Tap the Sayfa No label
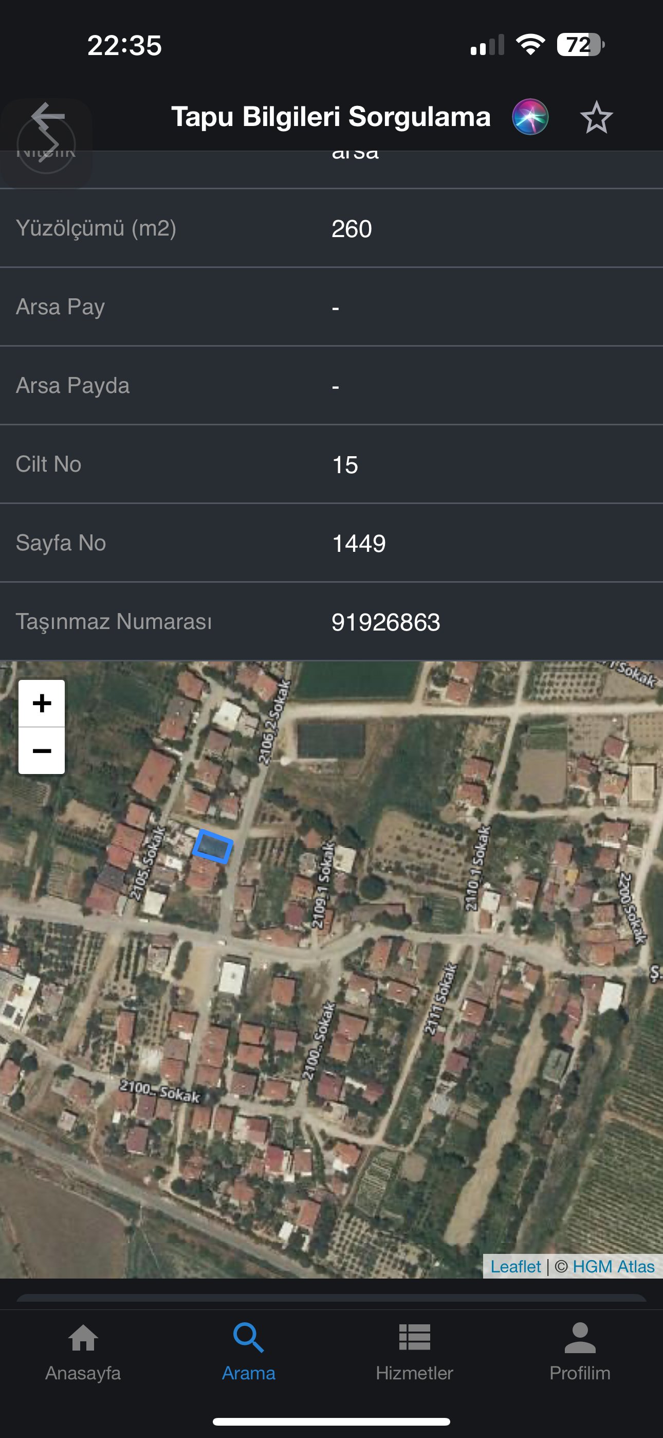Viewport: 663px width, 1438px height. (x=61, y=543)
